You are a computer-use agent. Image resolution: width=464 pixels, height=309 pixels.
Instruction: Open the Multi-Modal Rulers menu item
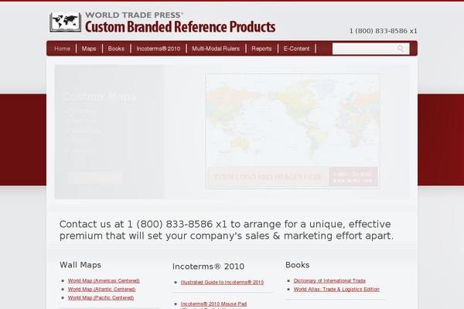(216, 49)
